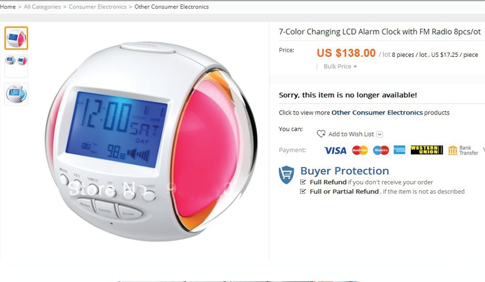Select the third blue clock thumbnail
The width and height of the screenshot is (485, 282).
pos(16,94)
